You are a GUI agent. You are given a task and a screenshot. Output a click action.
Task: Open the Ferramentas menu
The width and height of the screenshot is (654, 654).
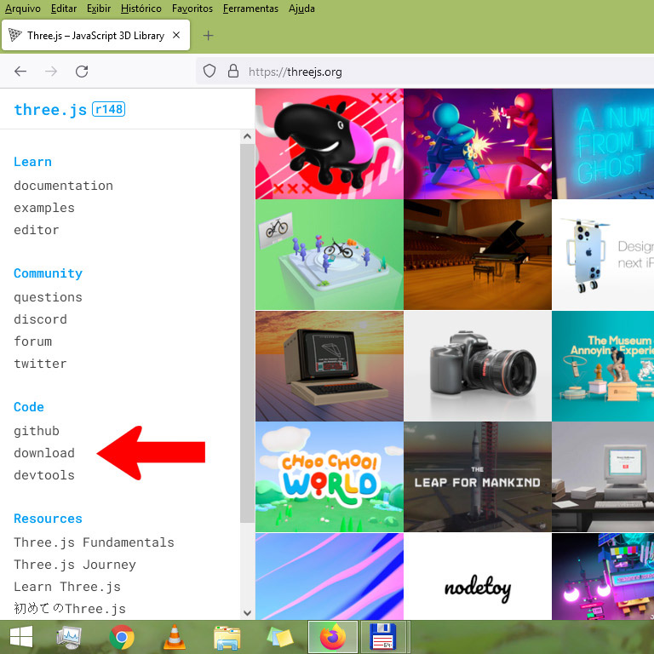(x=250, y=9)
